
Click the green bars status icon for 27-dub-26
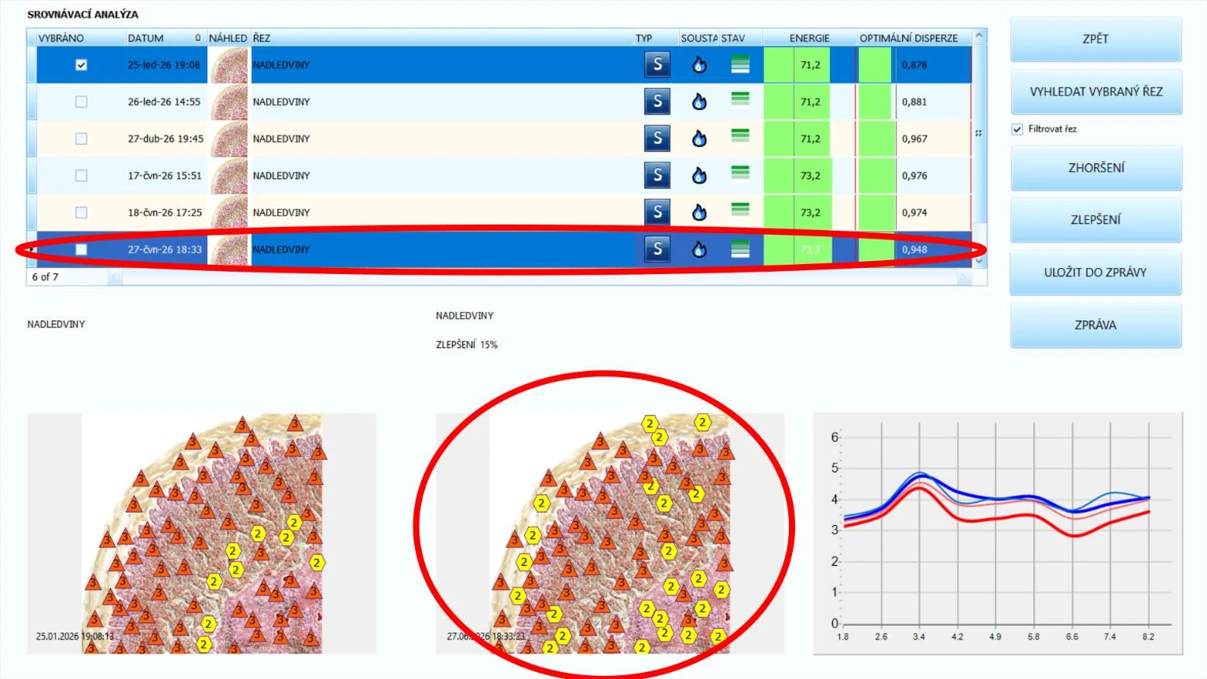click(x=740, y=135)
